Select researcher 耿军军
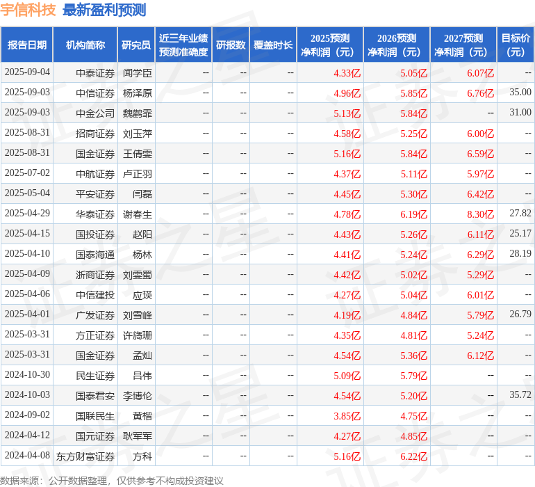The height and width of the screenshot is (487, 535). click(138, 436)
